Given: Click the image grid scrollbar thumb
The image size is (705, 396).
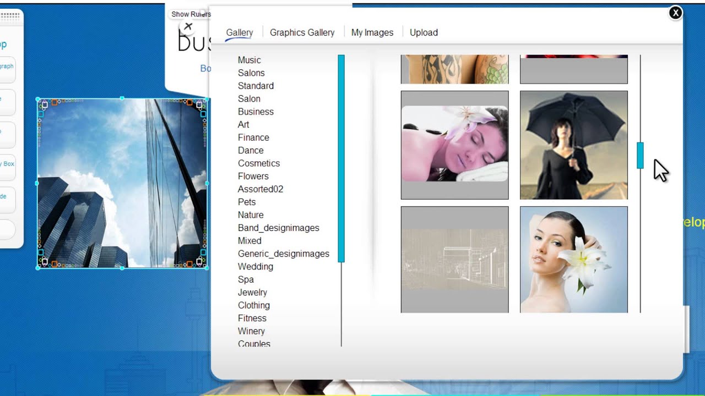Looking at the screenshot, I should 640,155.
